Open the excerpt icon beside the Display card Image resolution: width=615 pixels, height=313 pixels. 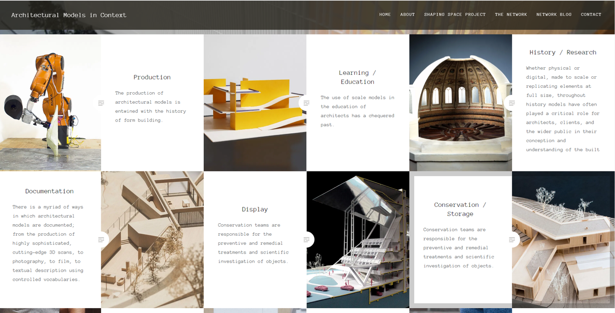coord(307,239)
